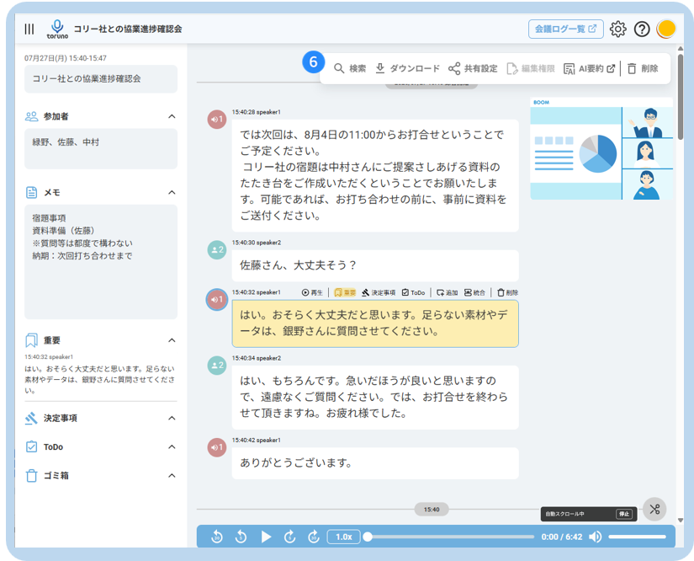The image size is (694, 561).
Task: Click the audio seek bar
Action: click(x=449, y=537)
